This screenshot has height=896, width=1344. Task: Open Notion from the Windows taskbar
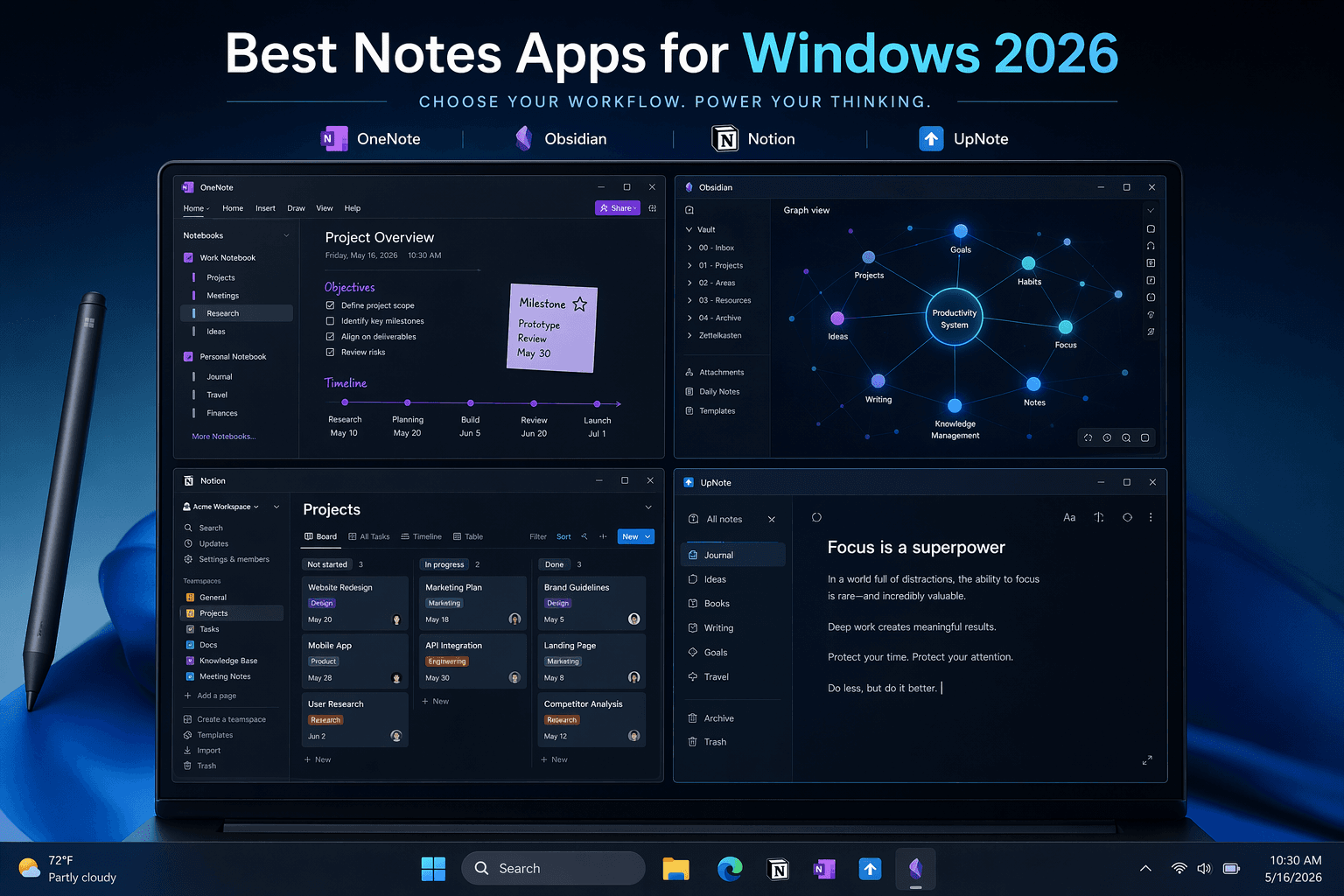click(x=778, y=869)
